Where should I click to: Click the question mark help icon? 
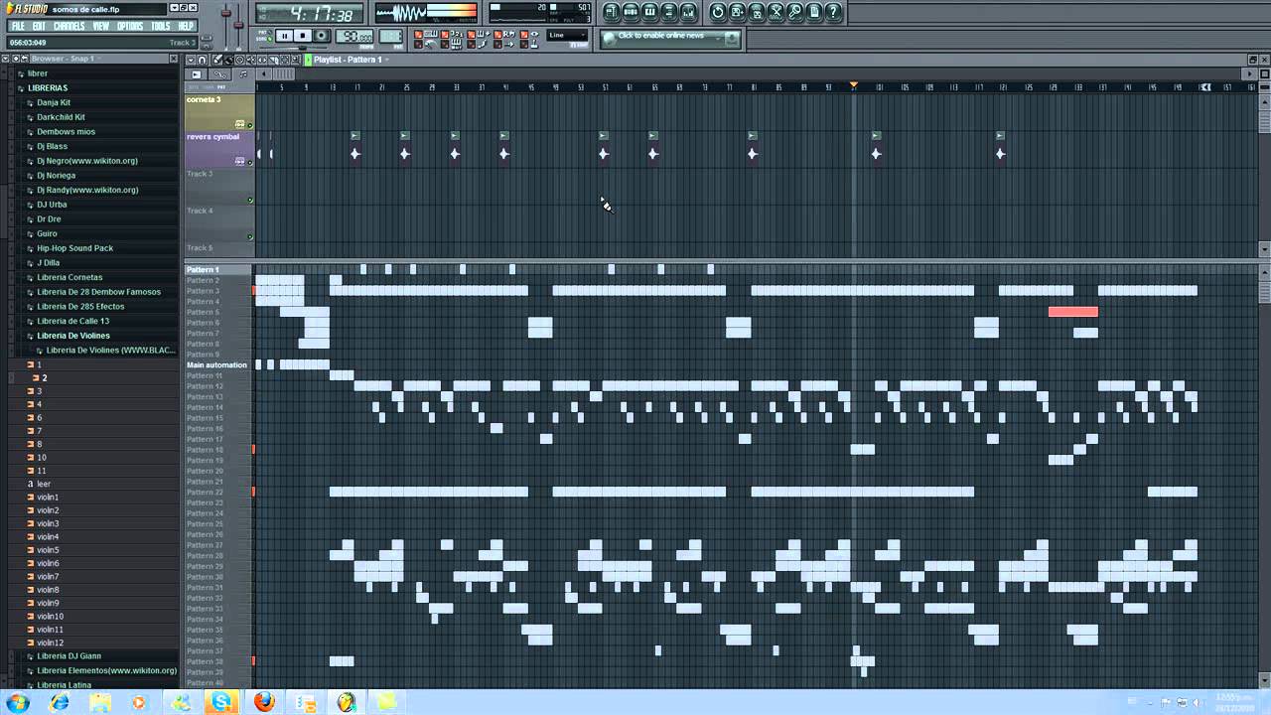point(833,12)
